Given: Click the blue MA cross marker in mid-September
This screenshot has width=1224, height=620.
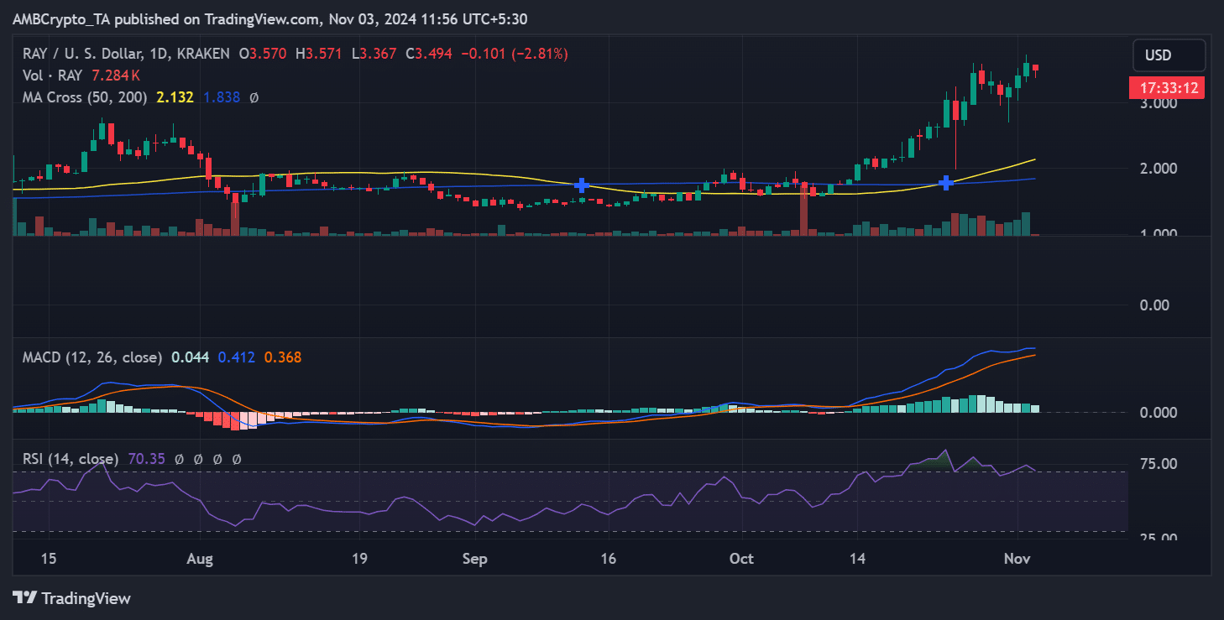Looking at the screenshot, I should (581, 185).
